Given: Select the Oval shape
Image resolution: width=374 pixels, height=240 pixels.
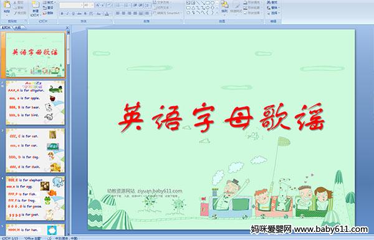Looking at the screenshot, I should (213, 2).
